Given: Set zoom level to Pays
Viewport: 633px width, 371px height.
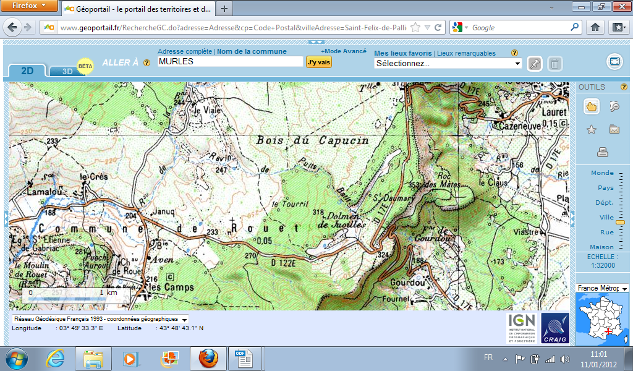Looking at the screenshot, I should click(x=606, y=188).
